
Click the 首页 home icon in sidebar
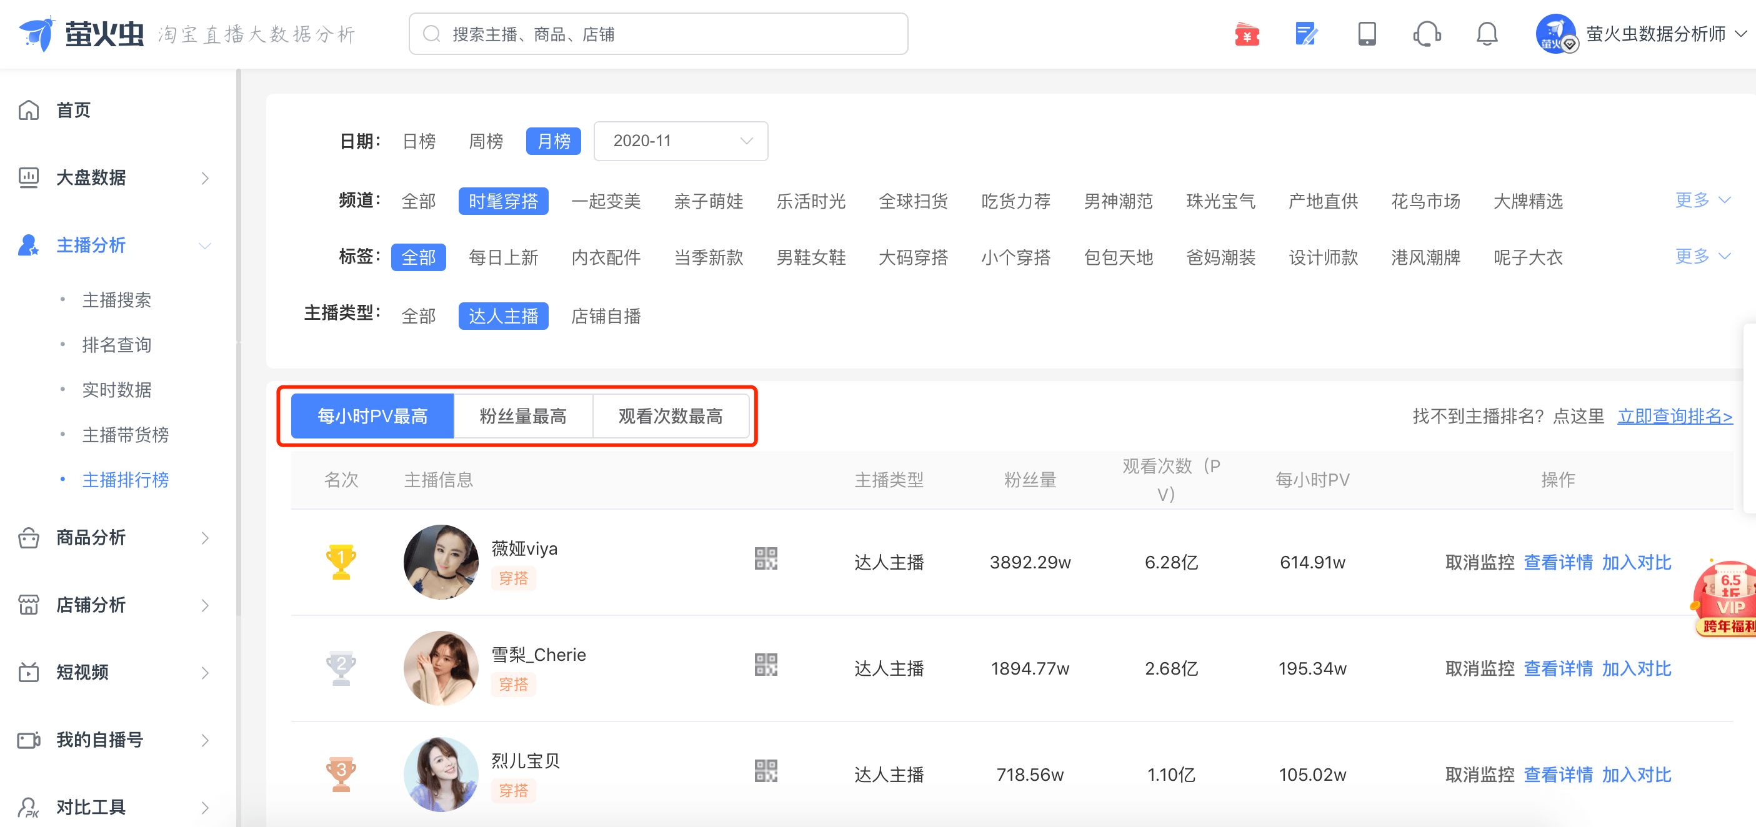click(29, 110)
